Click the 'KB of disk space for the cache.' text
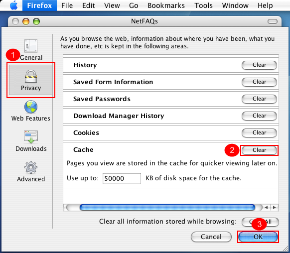Screen dimensions: 290x253 193,178
